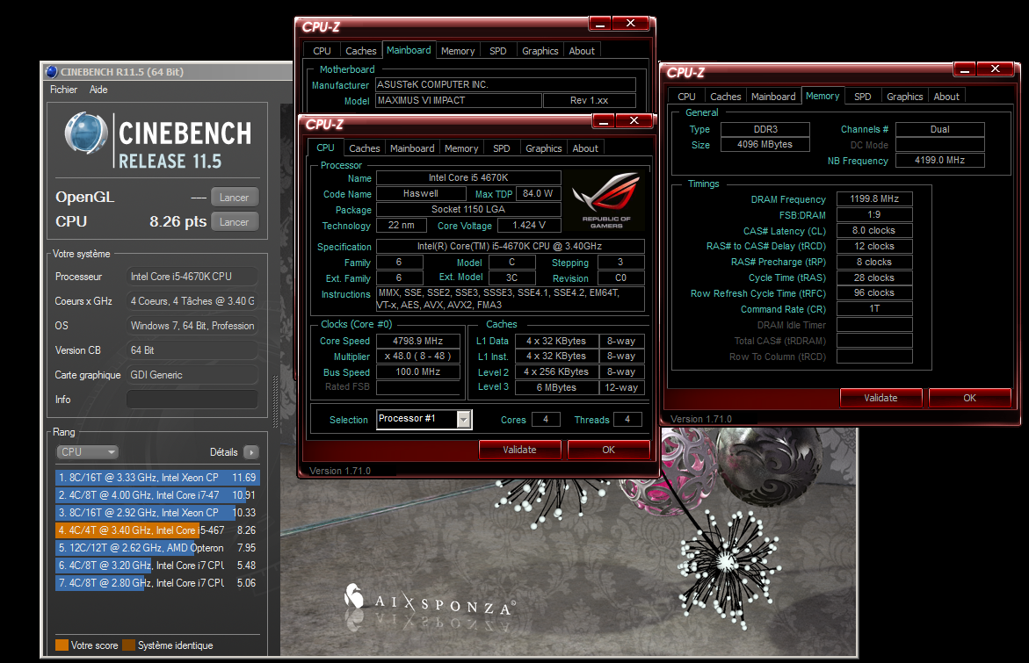
Task: Click the Carte graphique field GDI Generic
Action: click(x=192, y=375)
